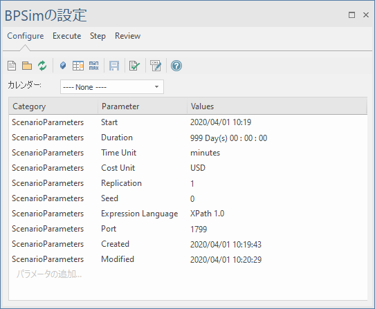Switch to the Step tab
Image resolution: width=375 pixels, height=309 pixels.
point(98,36)
